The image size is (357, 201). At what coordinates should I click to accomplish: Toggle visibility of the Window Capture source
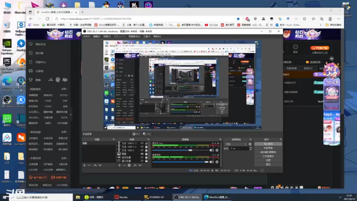[x=142, y=161]
